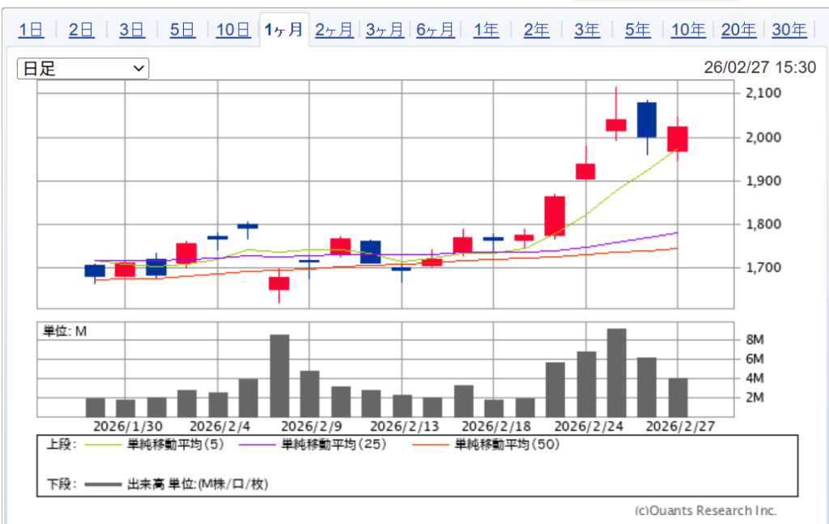
Task: Expand the 日足 candle interval dropdown
Action: pos(83,69)
